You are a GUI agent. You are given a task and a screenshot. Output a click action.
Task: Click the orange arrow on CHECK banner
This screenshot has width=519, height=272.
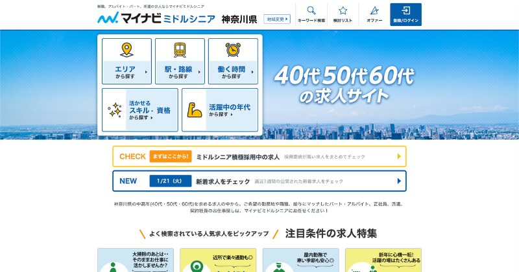click(x=399, y=156)
